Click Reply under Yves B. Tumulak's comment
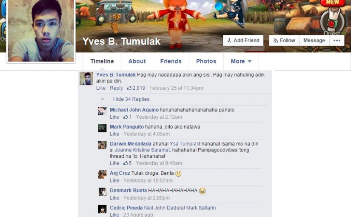The image size is (351, 217). point(116,88)
